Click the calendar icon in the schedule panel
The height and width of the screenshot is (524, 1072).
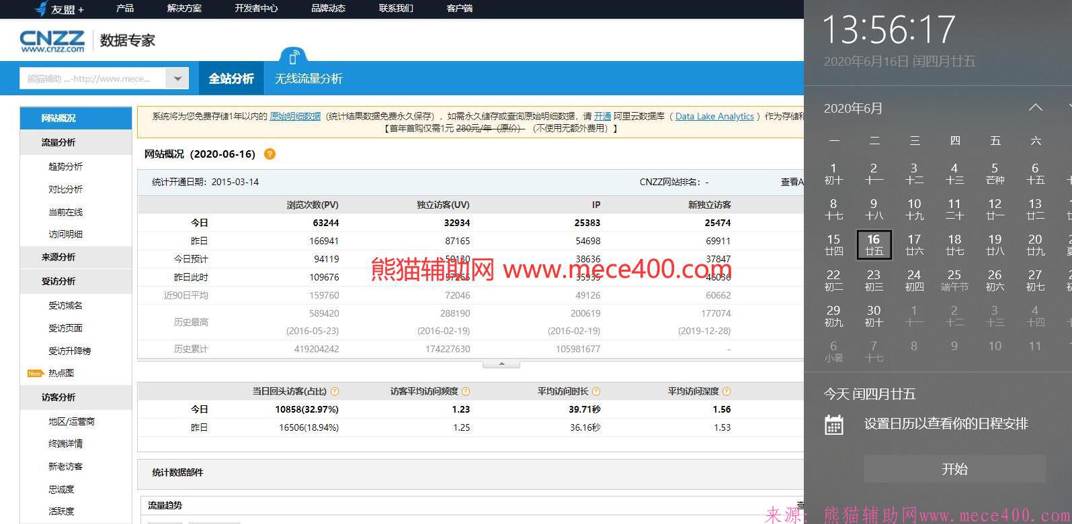pyautogui.click(x=834, y=425)
